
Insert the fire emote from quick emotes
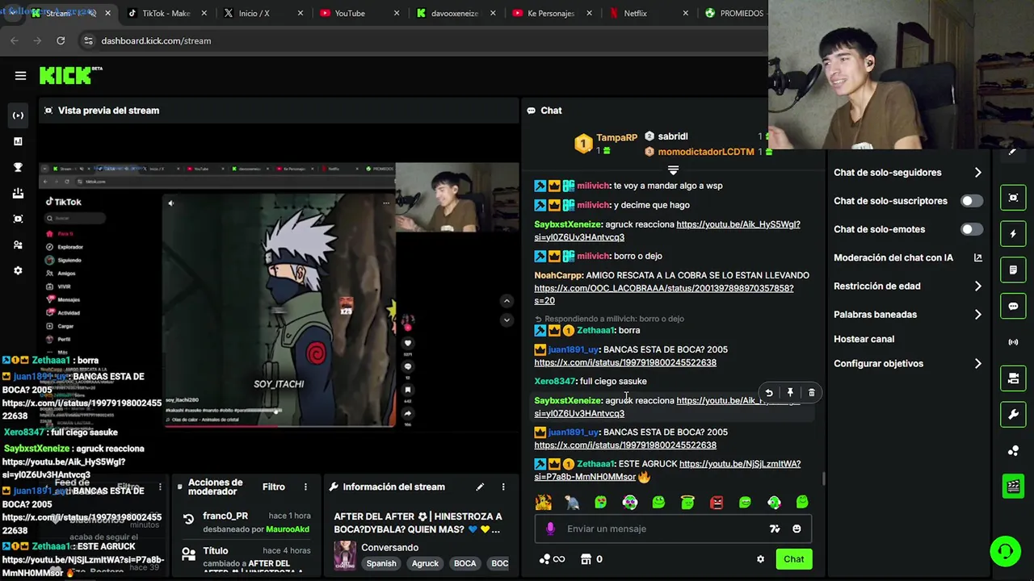pyautogui.click(x=543, y=503)
